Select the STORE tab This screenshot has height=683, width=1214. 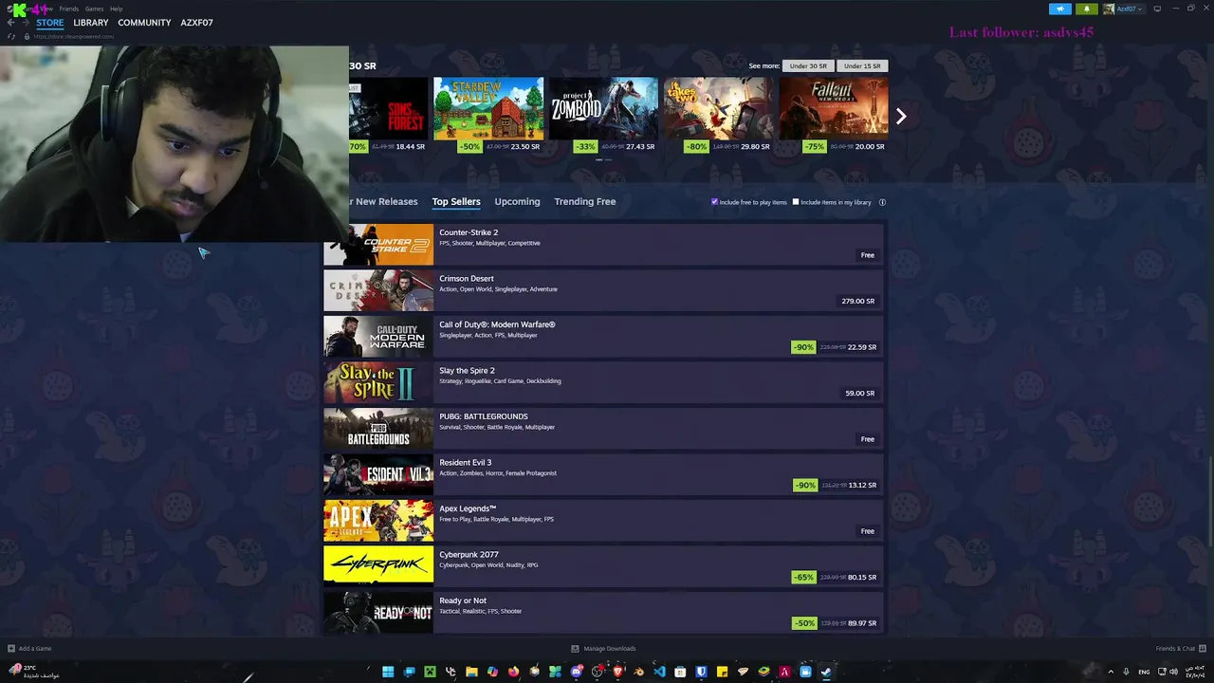tap(50, 23)
